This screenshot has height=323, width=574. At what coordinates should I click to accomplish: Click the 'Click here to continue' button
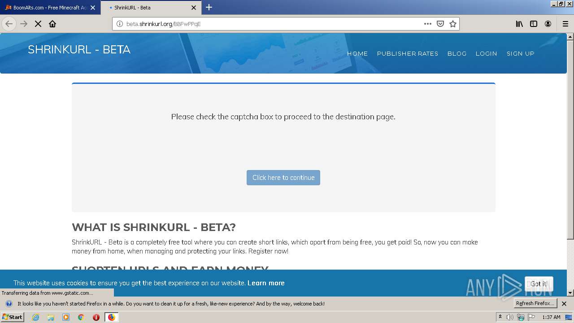(x=283, y=178)
